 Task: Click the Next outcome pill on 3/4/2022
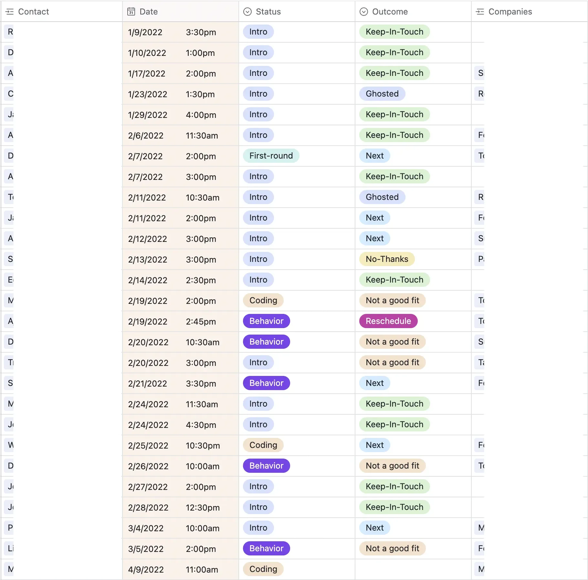click(374, 528)
